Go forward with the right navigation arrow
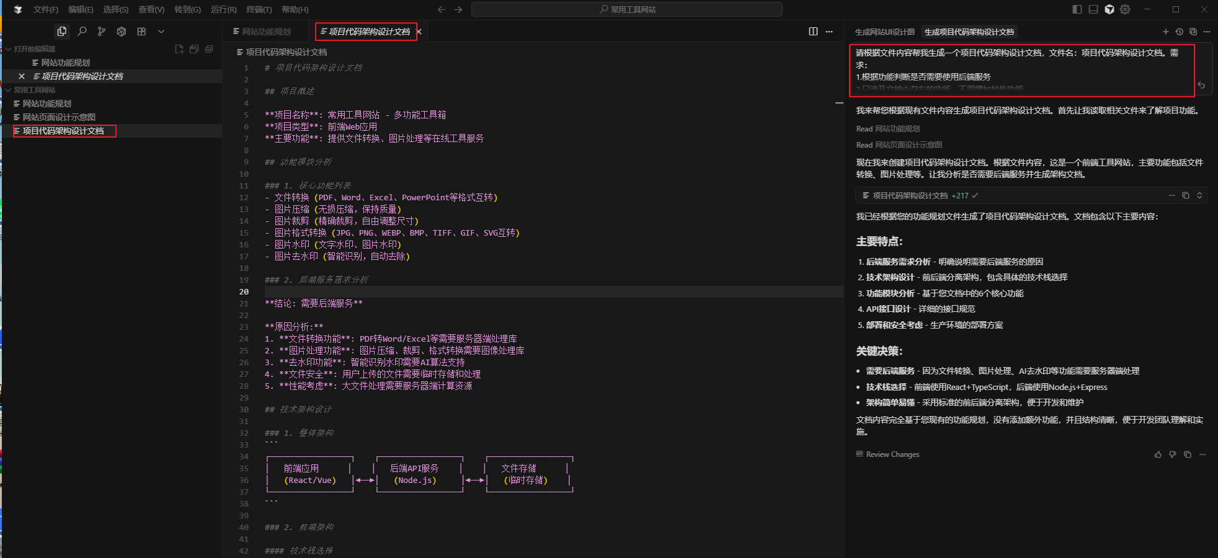 pyautogui.click(x=458, y=9)
